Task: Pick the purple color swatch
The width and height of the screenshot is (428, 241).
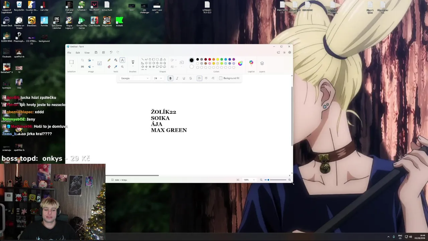Action: (x=234, y=59)
